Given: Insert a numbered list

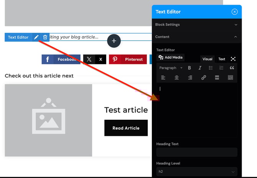Looking at the screenshot, I should (x=221, y=68).
